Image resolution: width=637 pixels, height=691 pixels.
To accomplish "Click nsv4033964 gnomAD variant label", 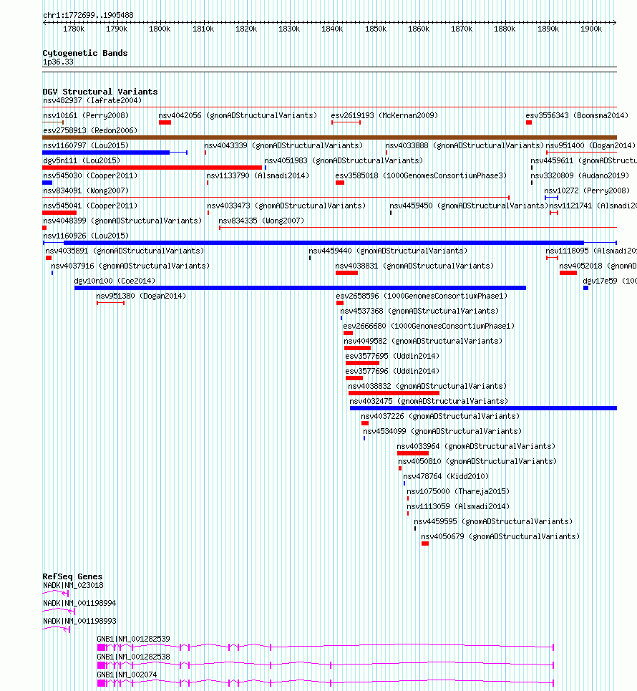I will pyautogui.click(x=476, y=446).
